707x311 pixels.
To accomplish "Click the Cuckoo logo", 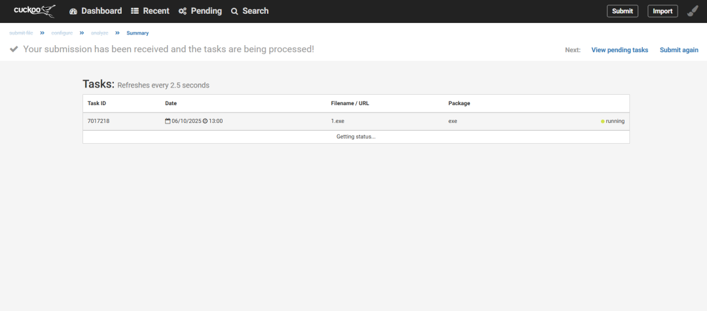I will 34,10.
